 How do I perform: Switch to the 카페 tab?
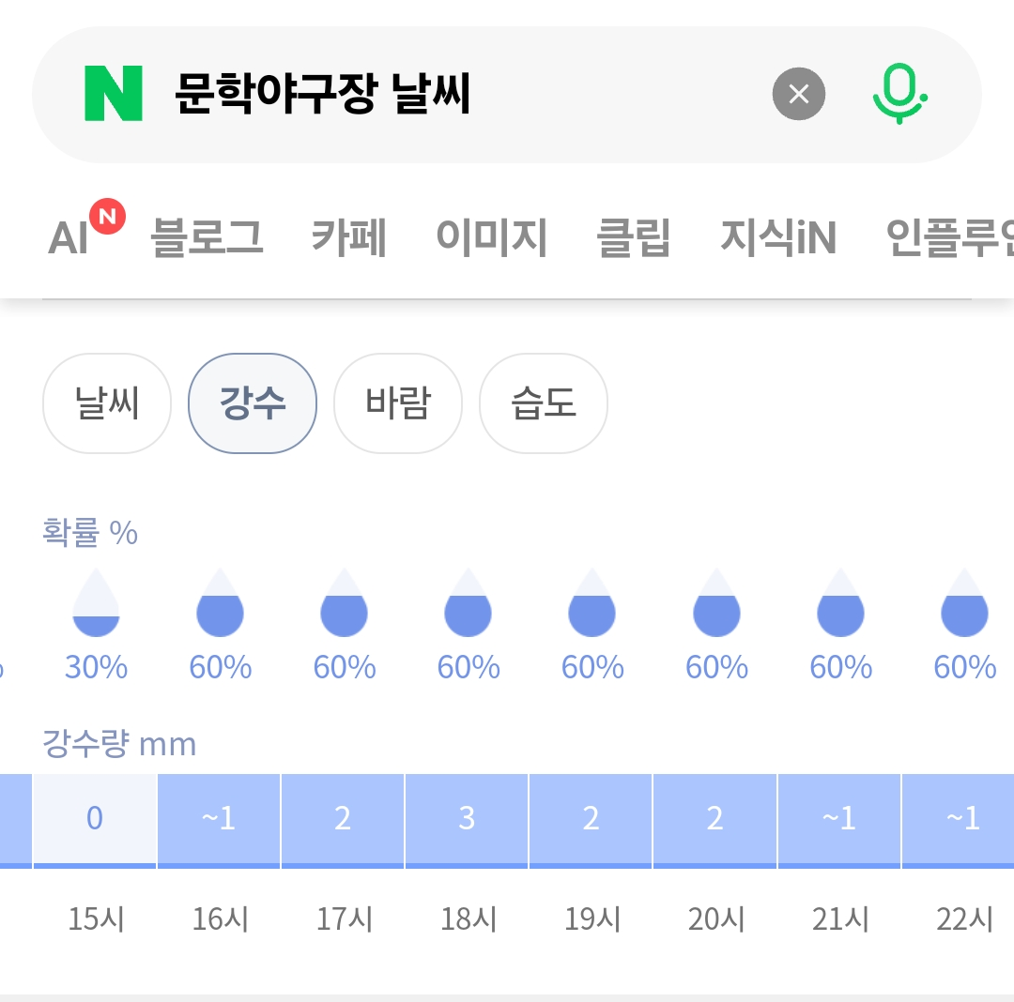(349, 237)
